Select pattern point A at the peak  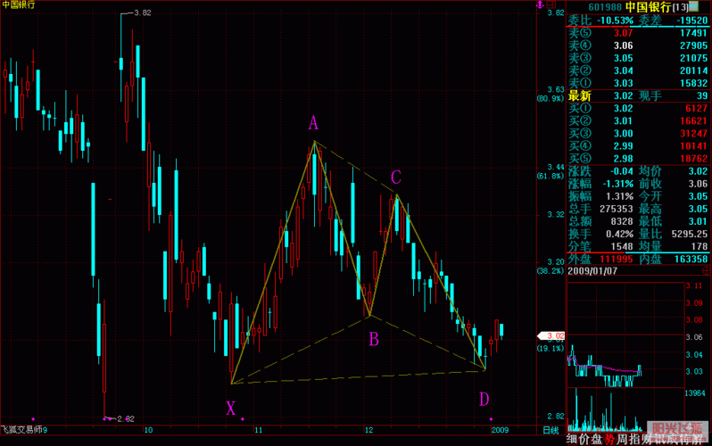click(313, 122)
